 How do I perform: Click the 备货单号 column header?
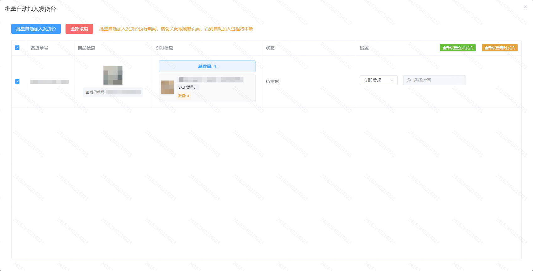(x=40, y=48)
